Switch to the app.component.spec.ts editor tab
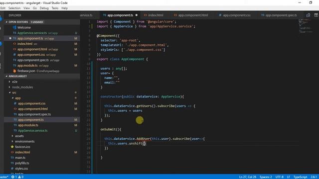This screenshot has height=179, width=319. coord(279,15)
